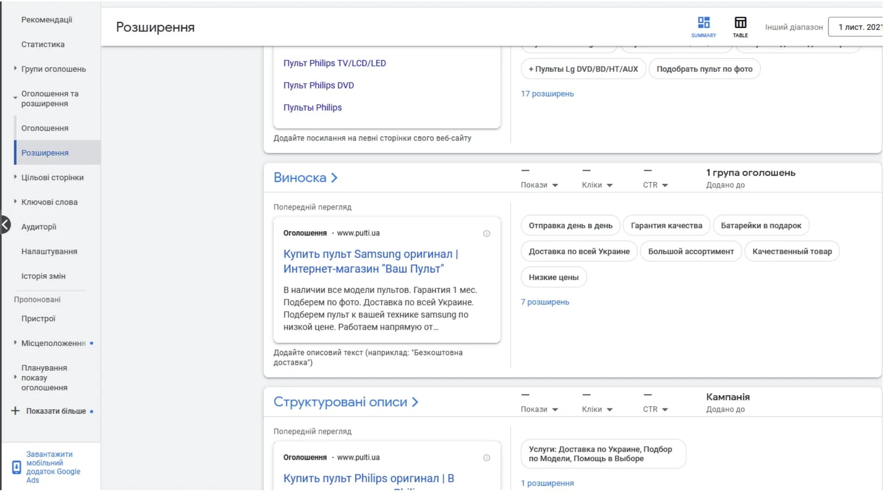Open Кліки dropdown in Виноска card
The image size is (883, 497).
click(597, 185)
